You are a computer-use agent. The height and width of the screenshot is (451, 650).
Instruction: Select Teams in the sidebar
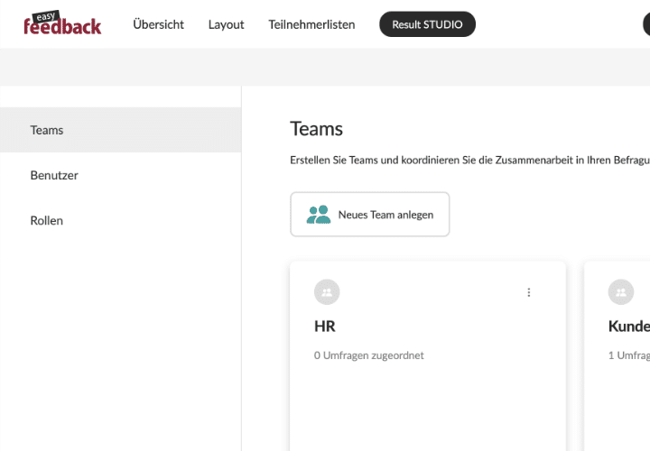pyautogui.click(x=120, y=130)
